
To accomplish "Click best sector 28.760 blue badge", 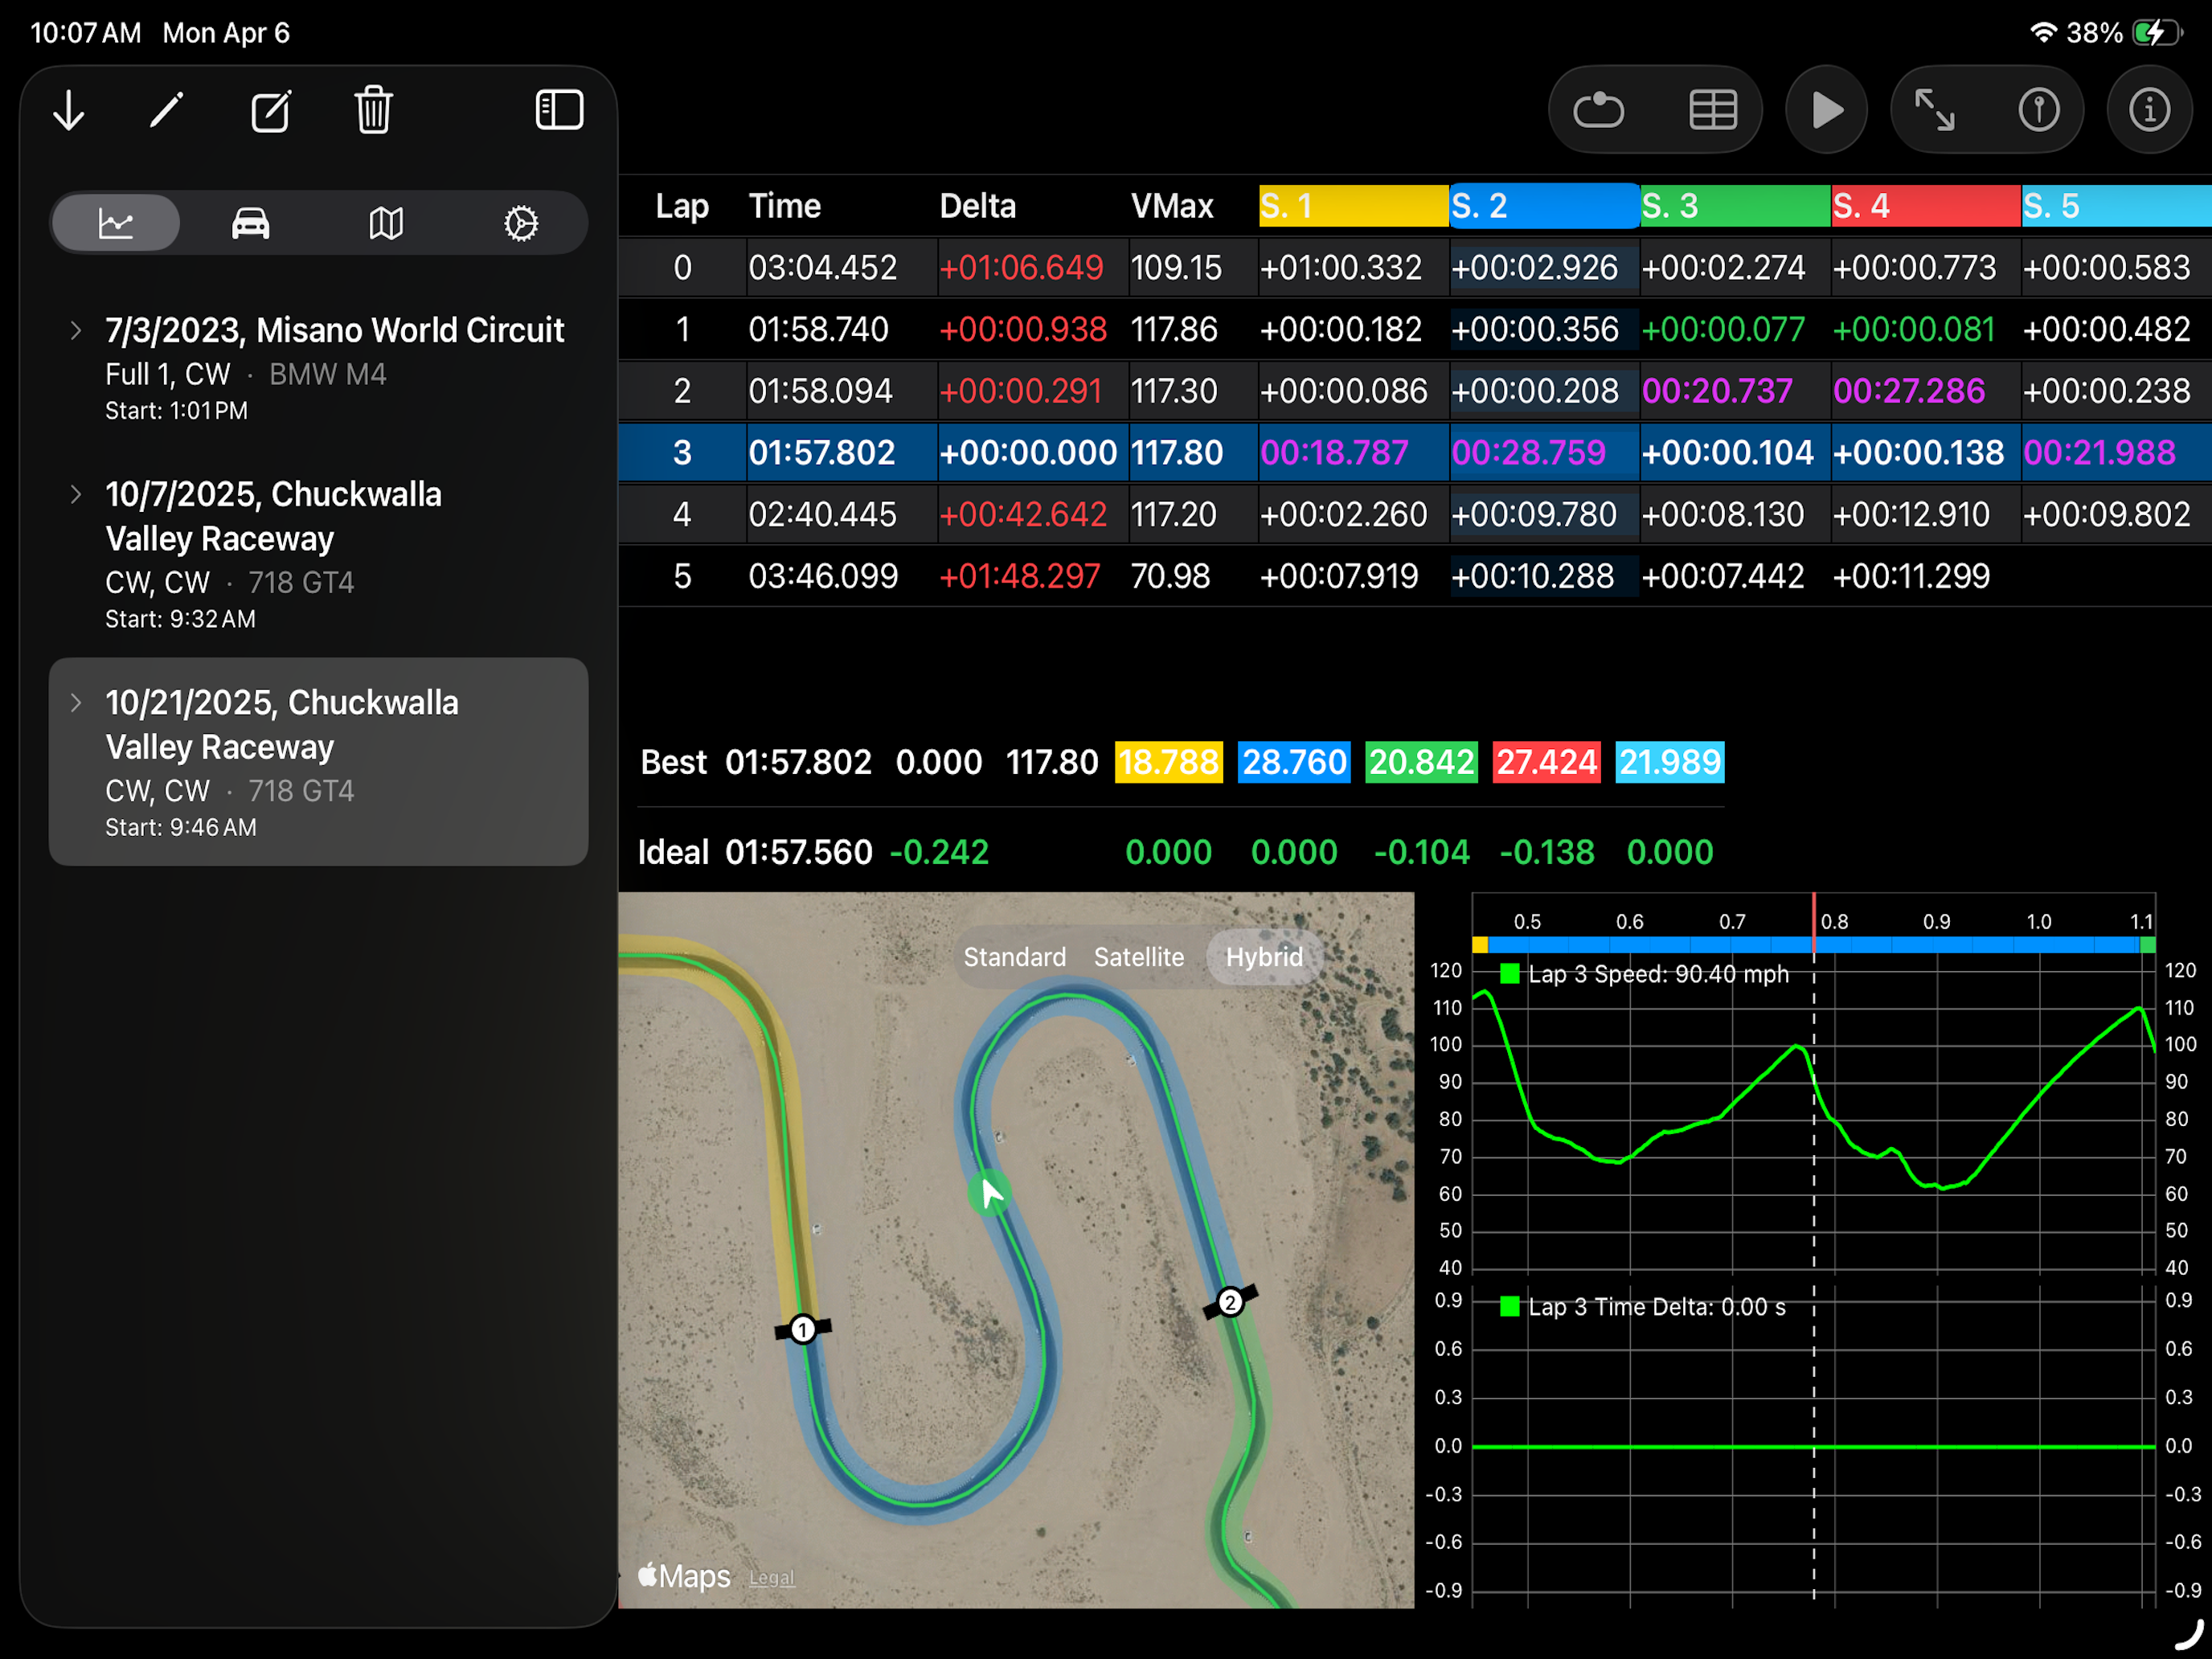I will click(1294, 762).
